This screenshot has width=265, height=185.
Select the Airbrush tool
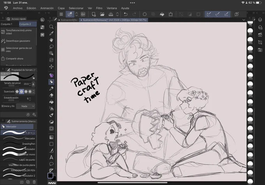point(51,108)
